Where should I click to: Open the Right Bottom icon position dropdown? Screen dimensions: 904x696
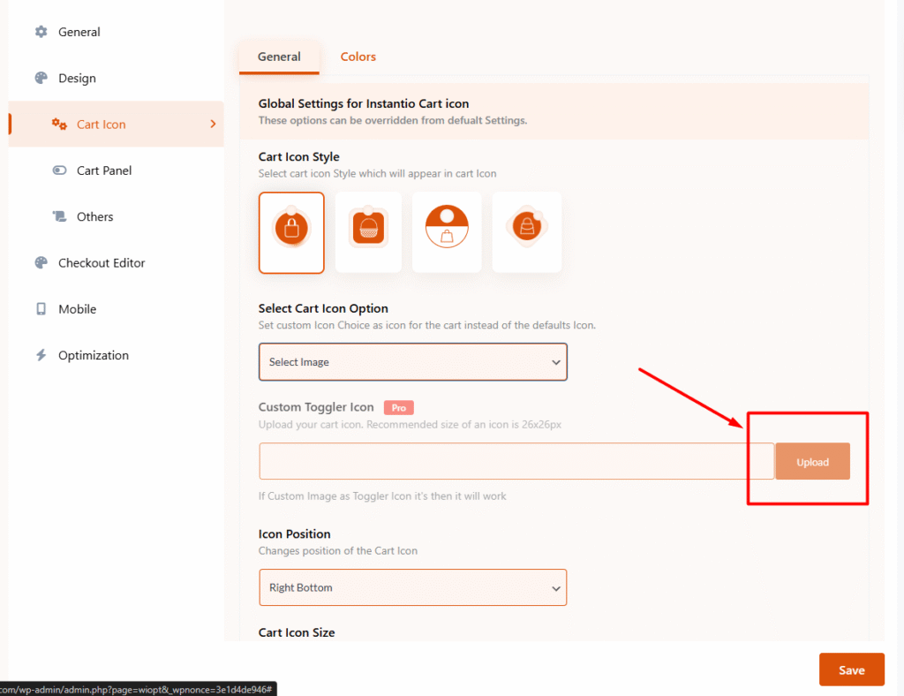(412, 587)
